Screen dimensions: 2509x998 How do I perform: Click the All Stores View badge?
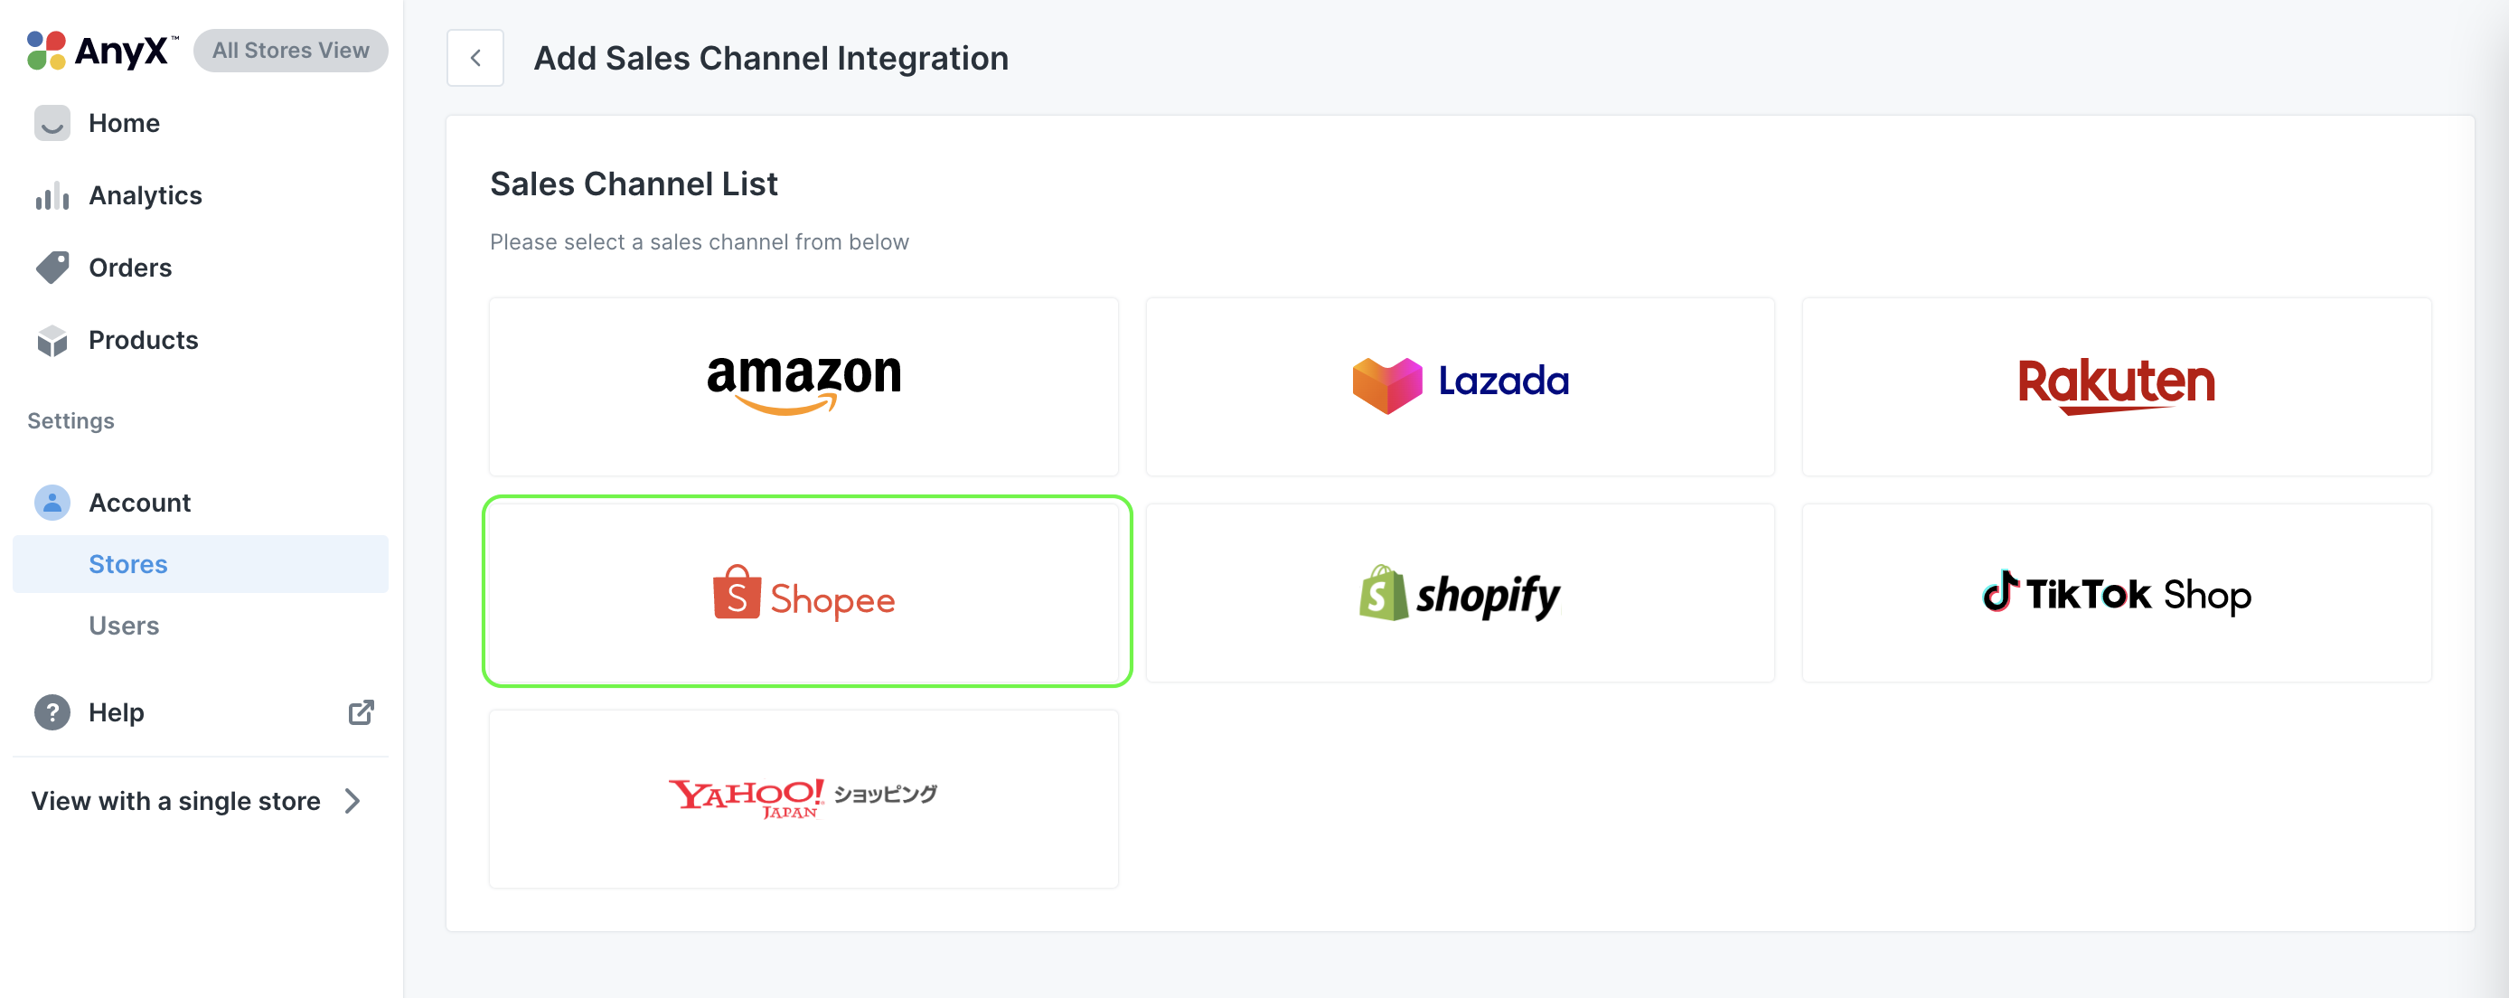(x=290, y=51)
